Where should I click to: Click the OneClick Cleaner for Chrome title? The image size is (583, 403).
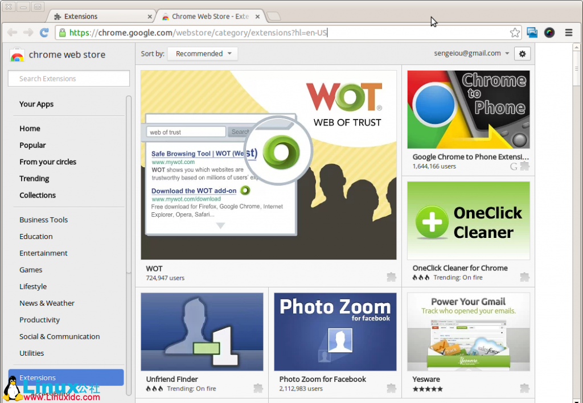[460, 268]
